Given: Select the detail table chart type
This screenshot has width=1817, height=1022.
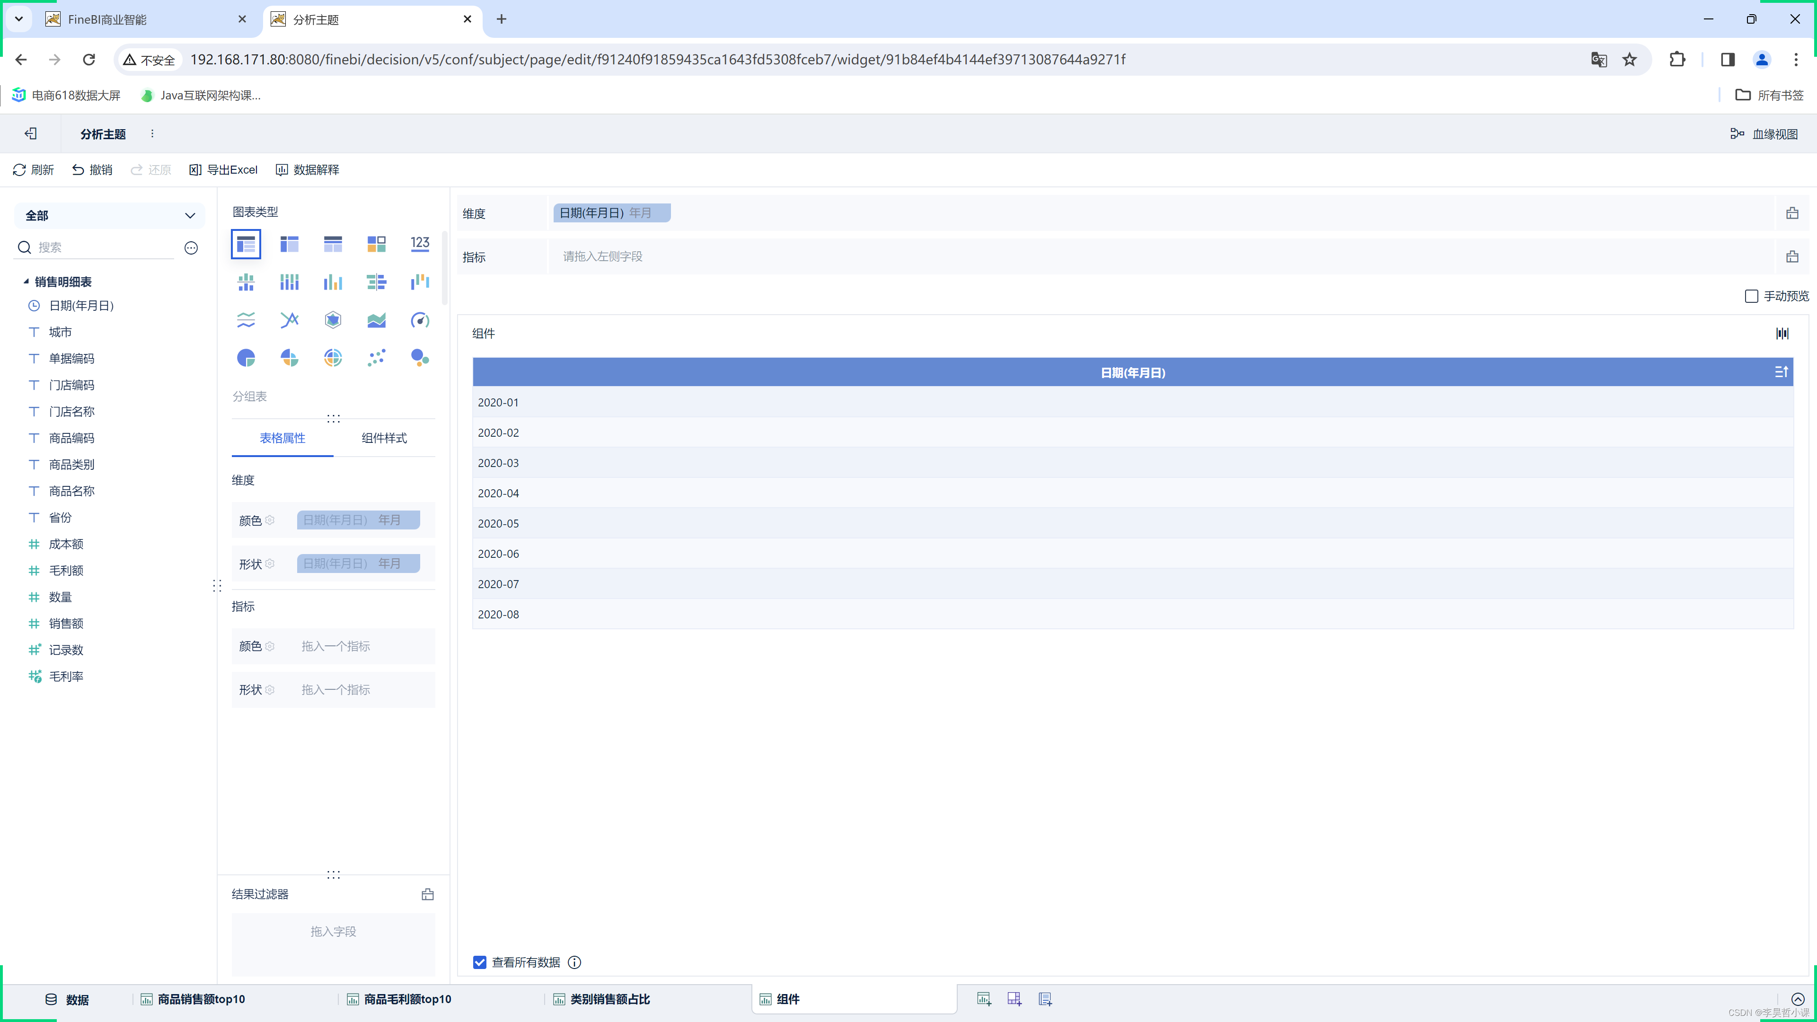Looking at the screenshot, I should 333,244.
